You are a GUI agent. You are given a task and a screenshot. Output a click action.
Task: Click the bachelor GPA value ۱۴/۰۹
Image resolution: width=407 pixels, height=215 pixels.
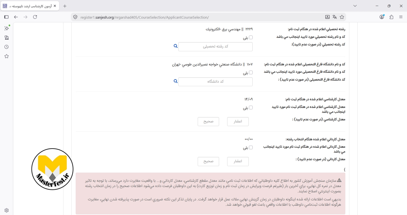tap(248, 99)
